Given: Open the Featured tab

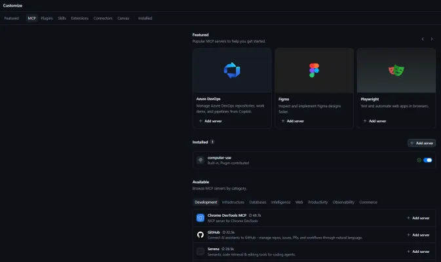Looking at the screenshot, I should (x=12, y=18).
